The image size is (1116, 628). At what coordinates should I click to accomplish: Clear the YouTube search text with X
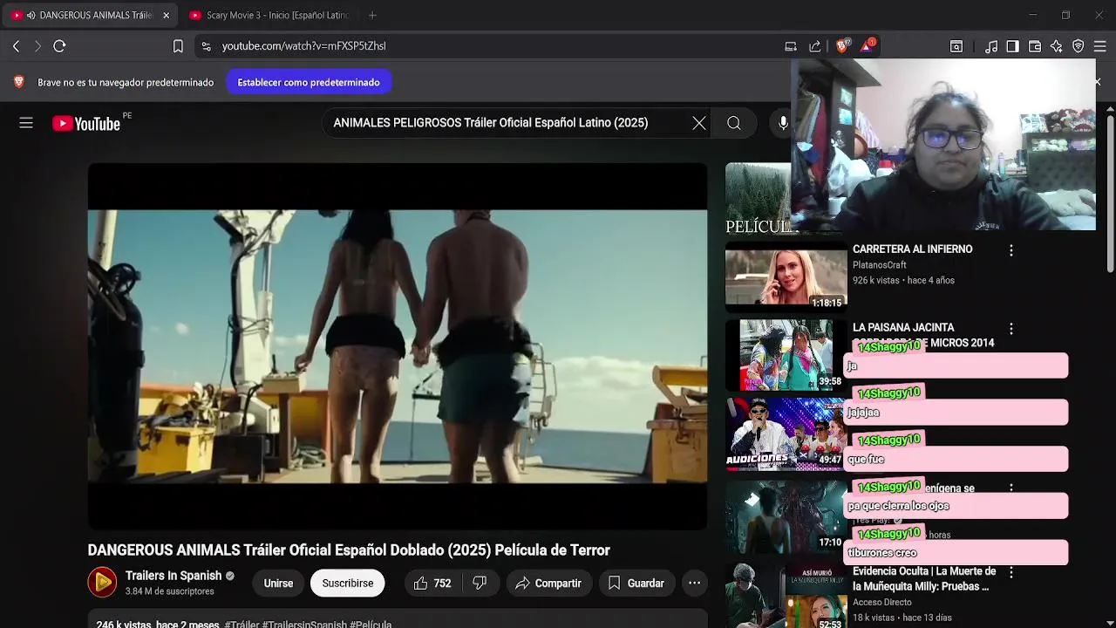(699, 123)
